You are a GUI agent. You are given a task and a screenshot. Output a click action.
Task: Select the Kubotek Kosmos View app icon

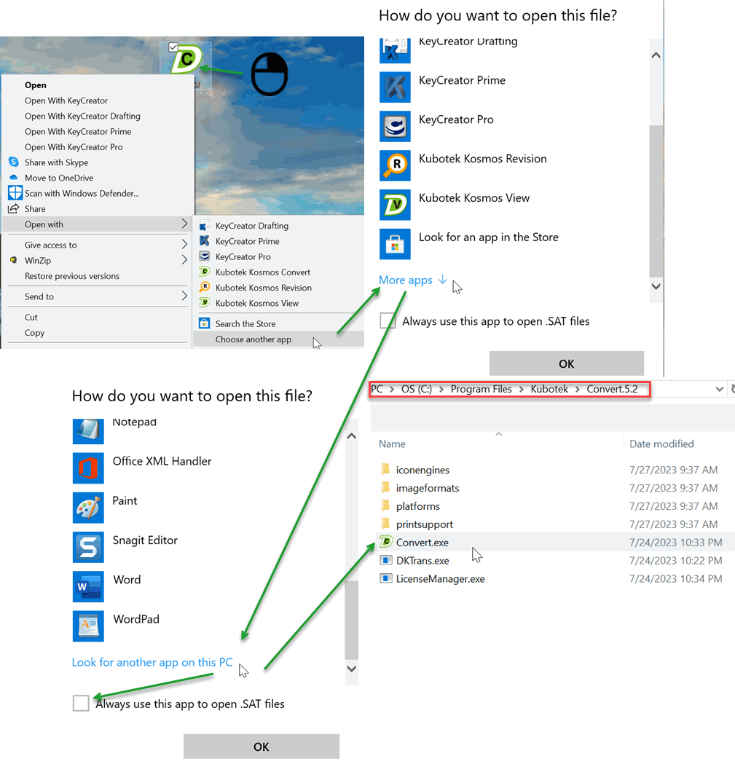pos(395,205)
